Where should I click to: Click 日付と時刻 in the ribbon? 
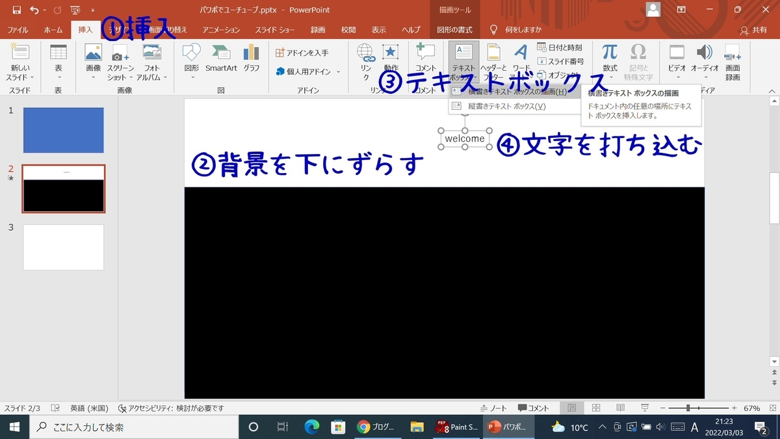[x=560, y=47]
